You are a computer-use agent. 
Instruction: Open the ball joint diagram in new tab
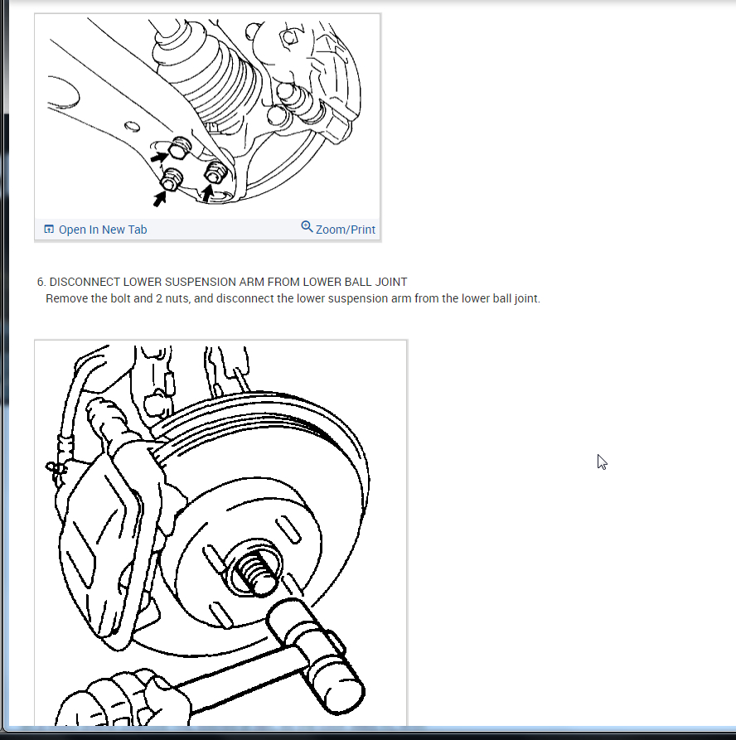click(95, 230)
